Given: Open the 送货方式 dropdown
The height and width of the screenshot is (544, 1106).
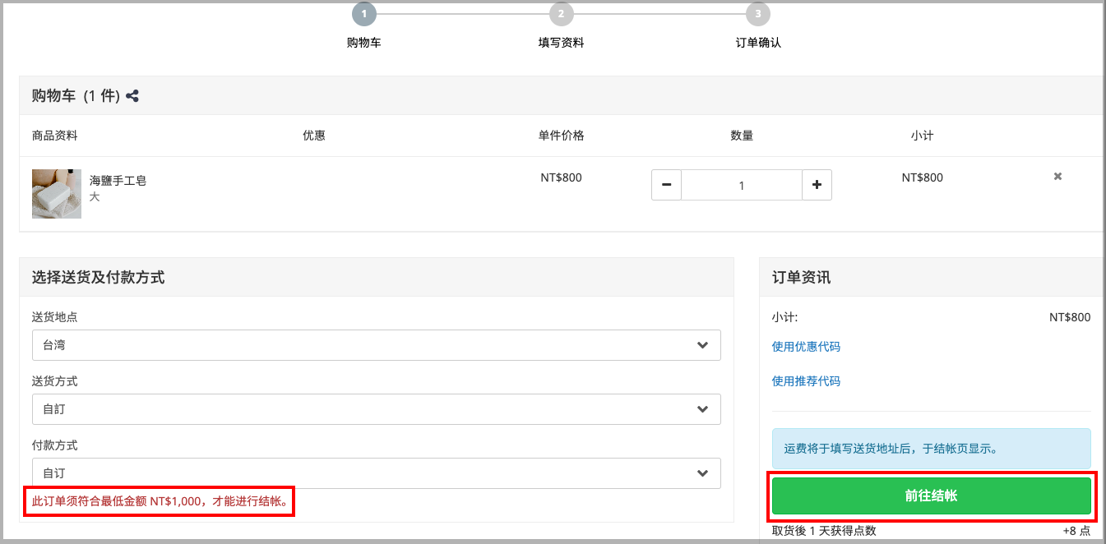Looking at the screenshot, I should [377, 409].
